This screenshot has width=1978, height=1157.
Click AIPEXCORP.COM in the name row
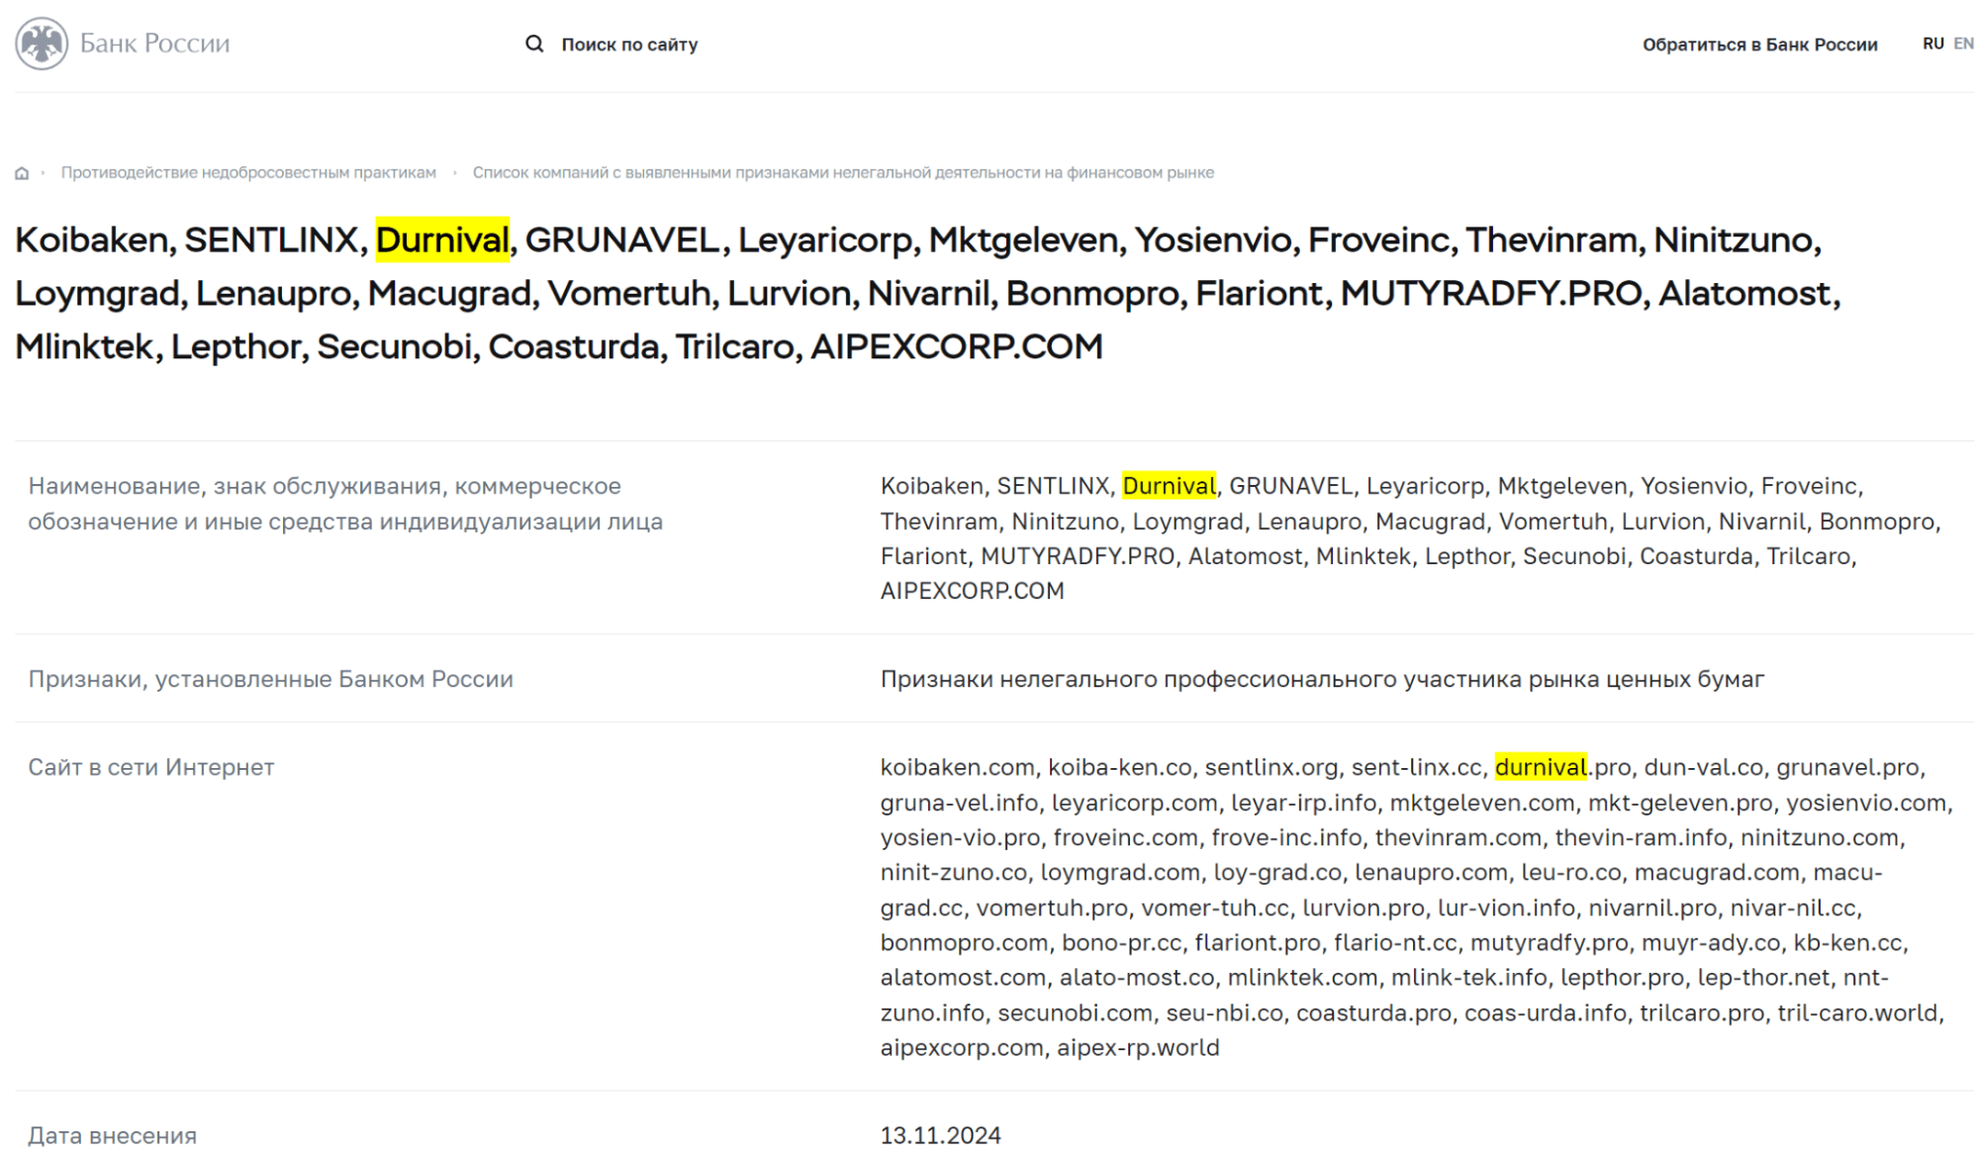[973, 591]
